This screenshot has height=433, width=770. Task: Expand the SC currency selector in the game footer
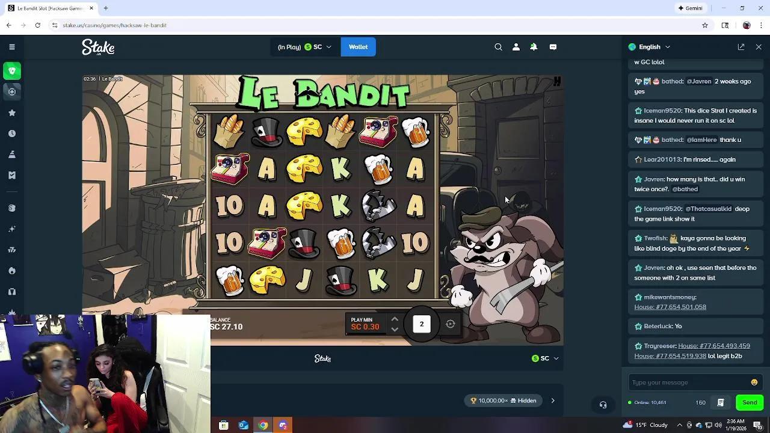[543, 358]
